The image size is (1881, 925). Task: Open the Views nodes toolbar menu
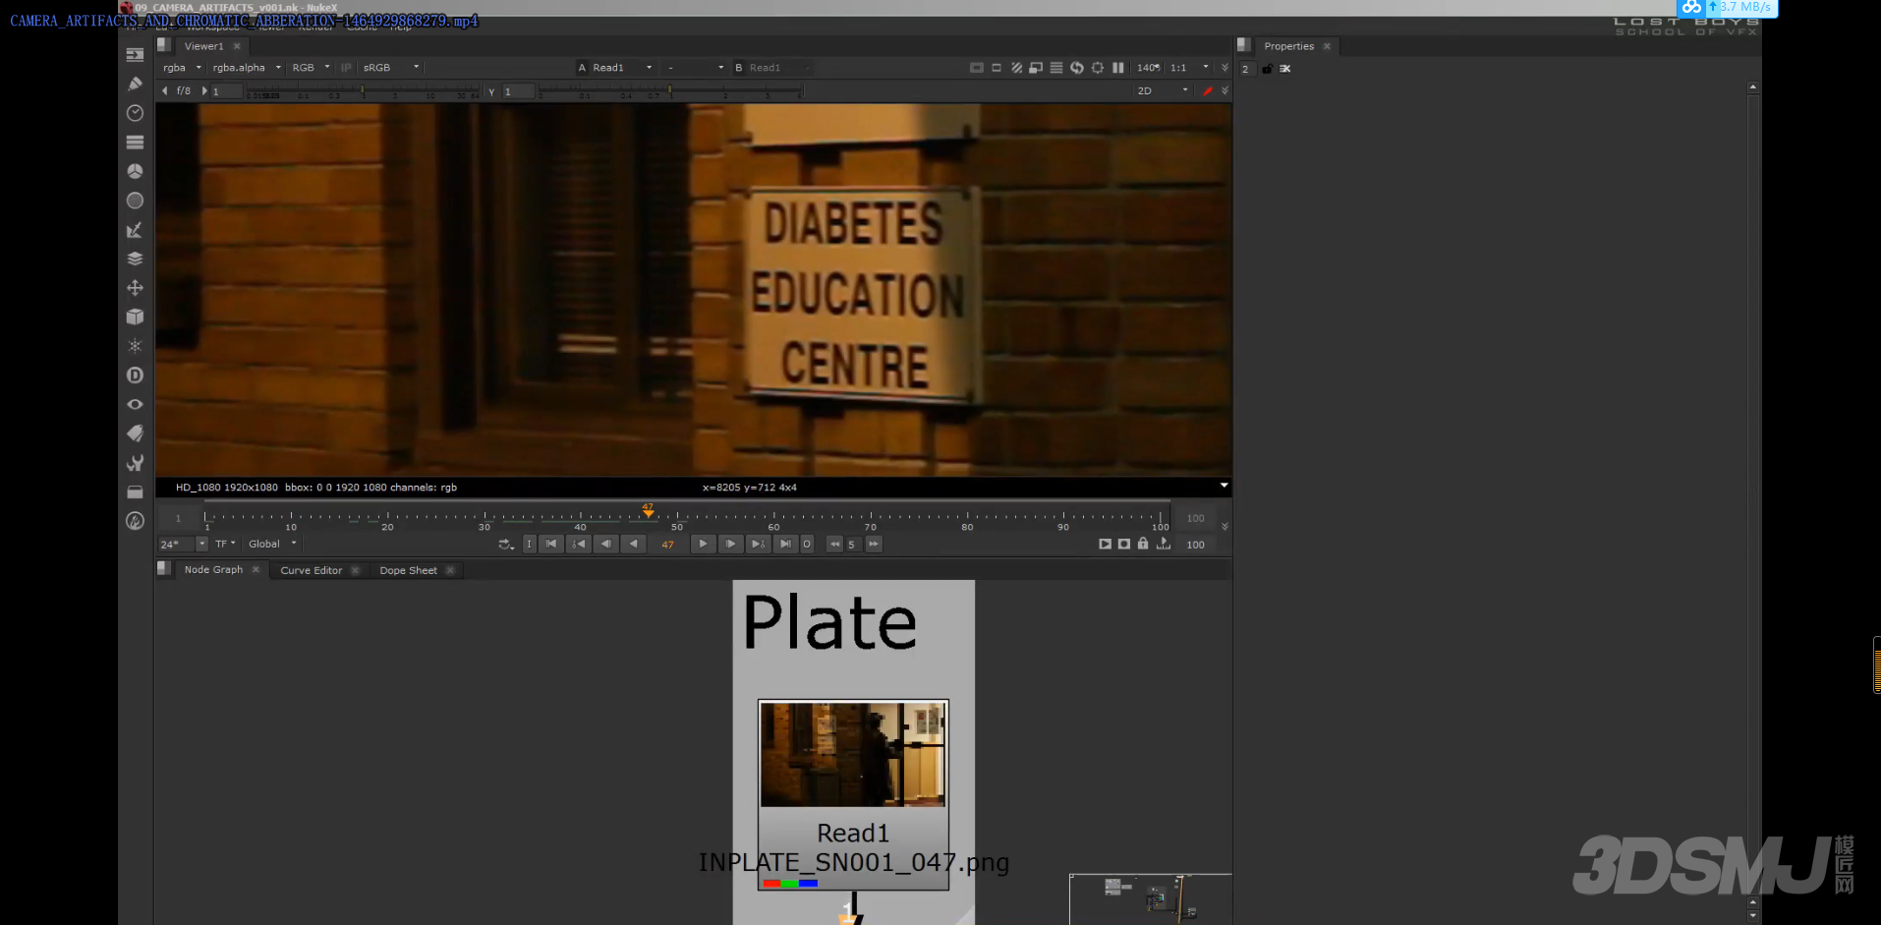pos(136,404)
